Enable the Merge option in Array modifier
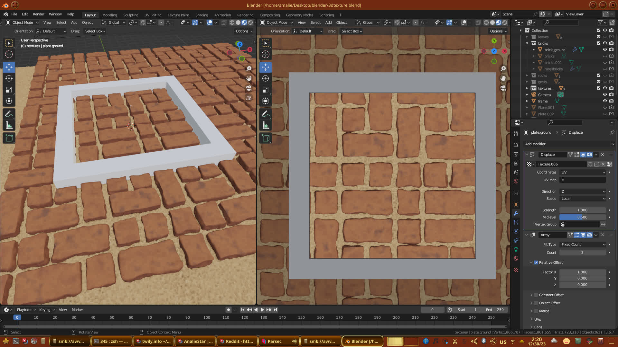Viewport: 618px width, 347px height. click(x=536, y=311)
